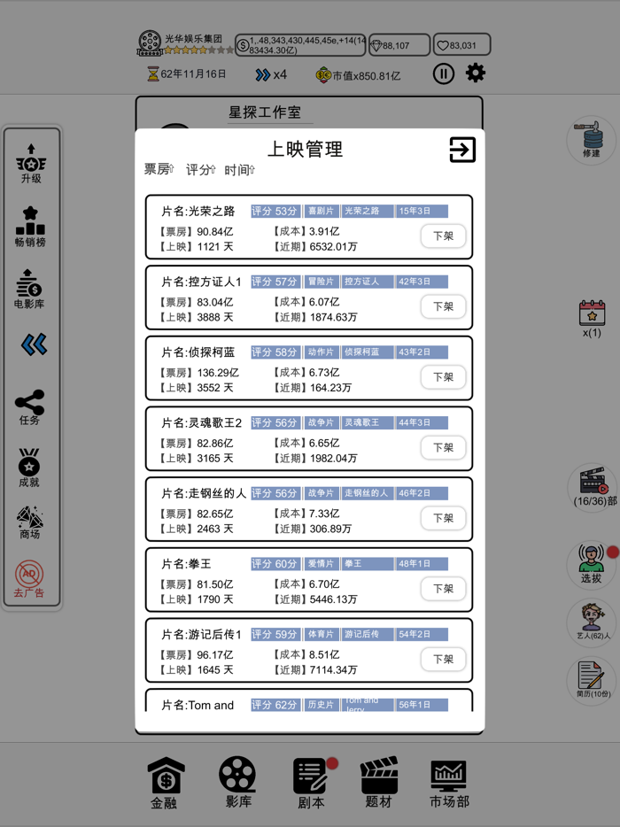This screenshot has height=827, width=620.
Task: Change game speed x4 arrows
Action: (x=271, y=75)
